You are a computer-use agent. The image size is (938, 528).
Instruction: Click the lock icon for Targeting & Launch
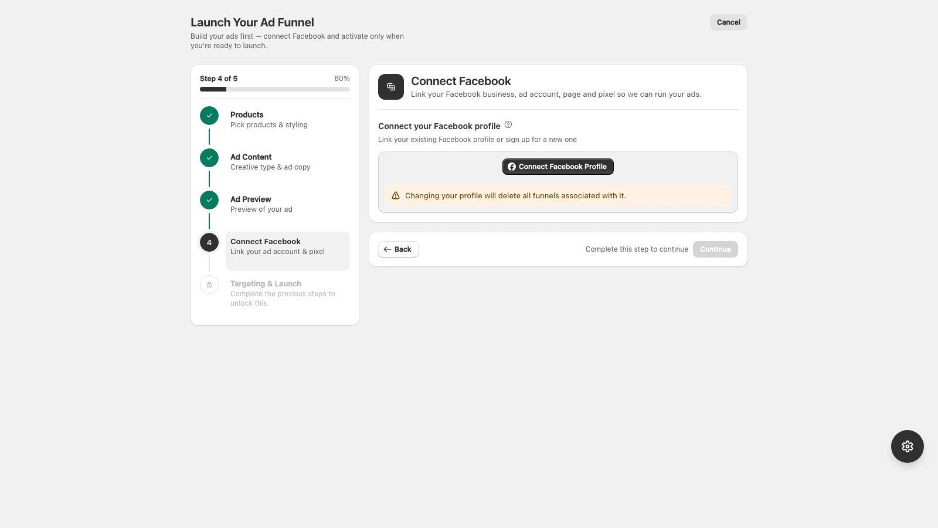209,285
